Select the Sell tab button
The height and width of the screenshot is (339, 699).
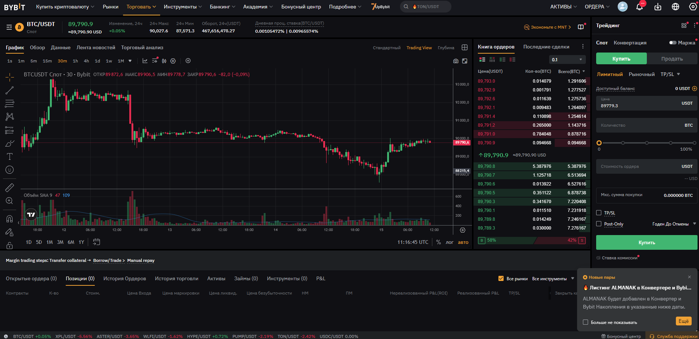pyautogui.click(x=672, y=59)
